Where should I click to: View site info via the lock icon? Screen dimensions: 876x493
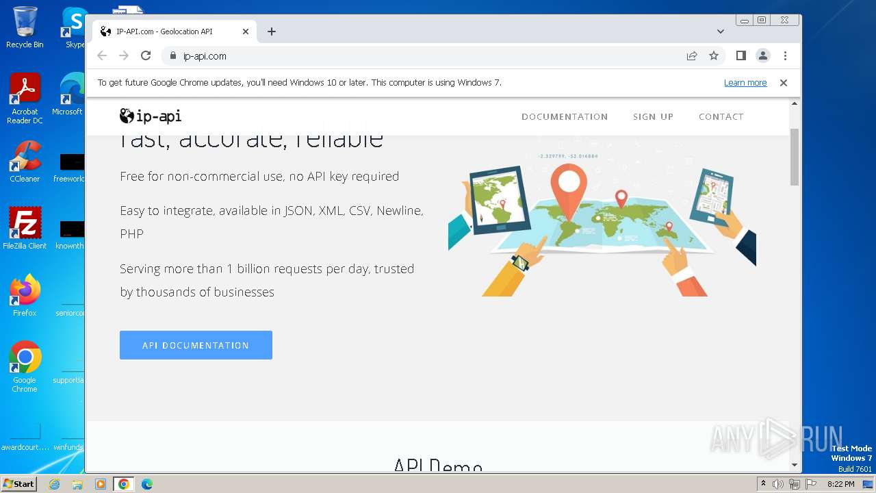pos(172,55)
